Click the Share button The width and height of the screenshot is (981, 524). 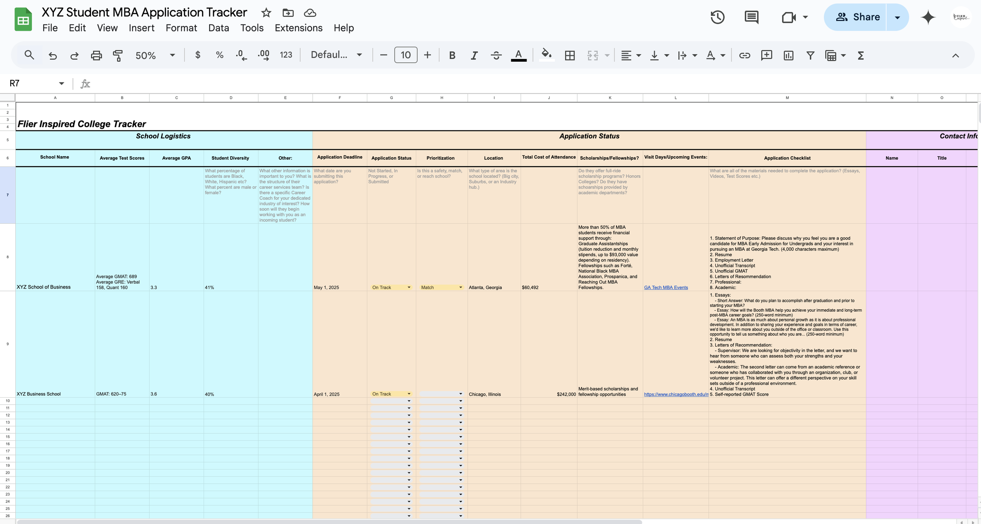tap(855, 17)
